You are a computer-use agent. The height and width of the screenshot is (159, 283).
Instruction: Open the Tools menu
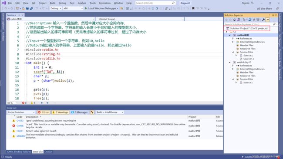(93, 3)
